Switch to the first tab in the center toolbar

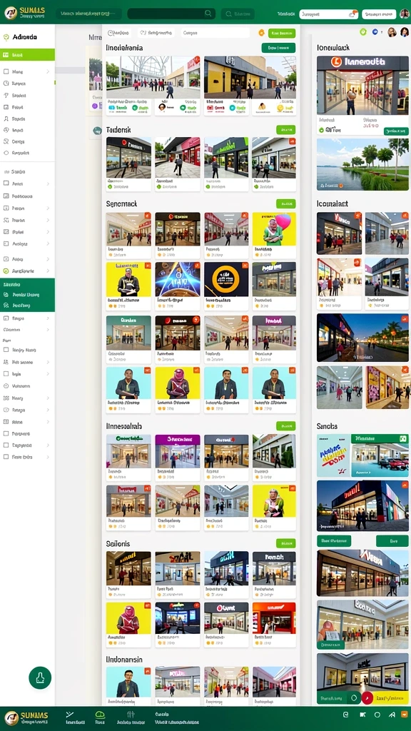pos(118,33)
